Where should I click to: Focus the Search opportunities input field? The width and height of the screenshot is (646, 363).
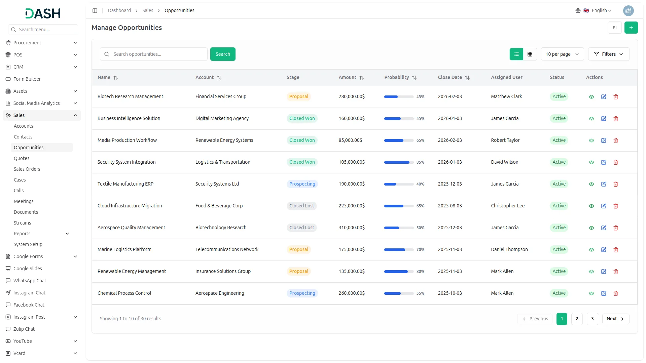(158, 54)
